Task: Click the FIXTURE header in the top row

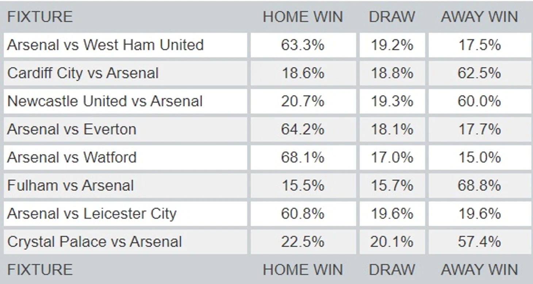Action: coord(40,17)
